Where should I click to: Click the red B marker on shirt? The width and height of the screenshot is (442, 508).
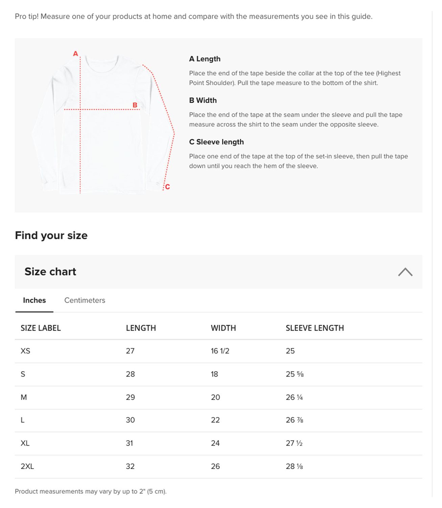[135, 105]
